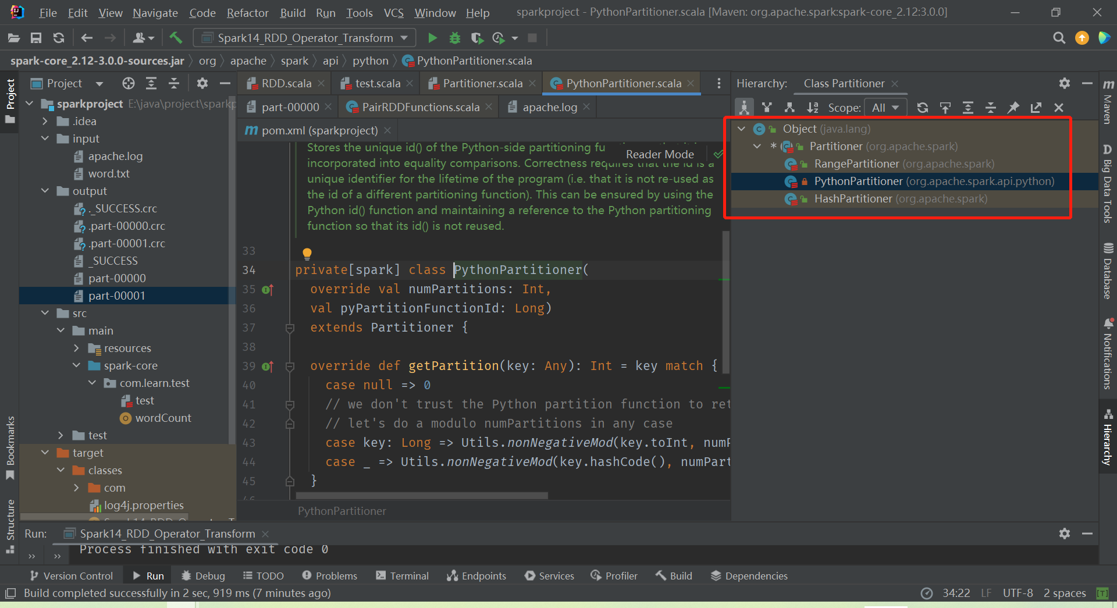Show class hierarchy view icon
The image size is (1117, 608).
pyautogui.click(x=744, y=107)
